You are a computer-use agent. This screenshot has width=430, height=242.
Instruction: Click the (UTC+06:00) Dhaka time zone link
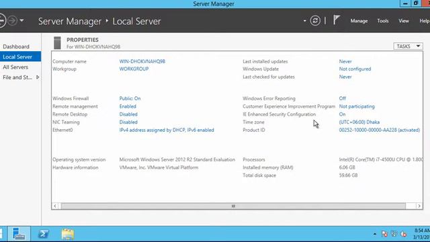click(359, 122)
